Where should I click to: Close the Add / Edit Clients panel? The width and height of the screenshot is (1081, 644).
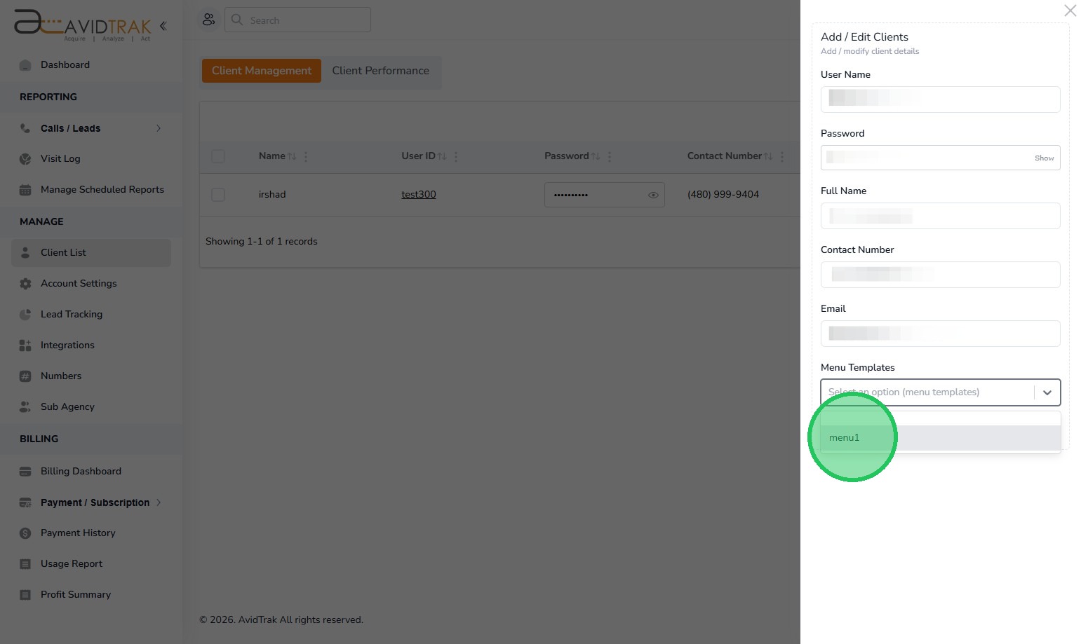click(x=1070, y=11)
